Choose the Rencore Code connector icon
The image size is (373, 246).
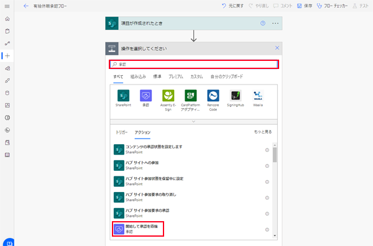pos(213,96)
